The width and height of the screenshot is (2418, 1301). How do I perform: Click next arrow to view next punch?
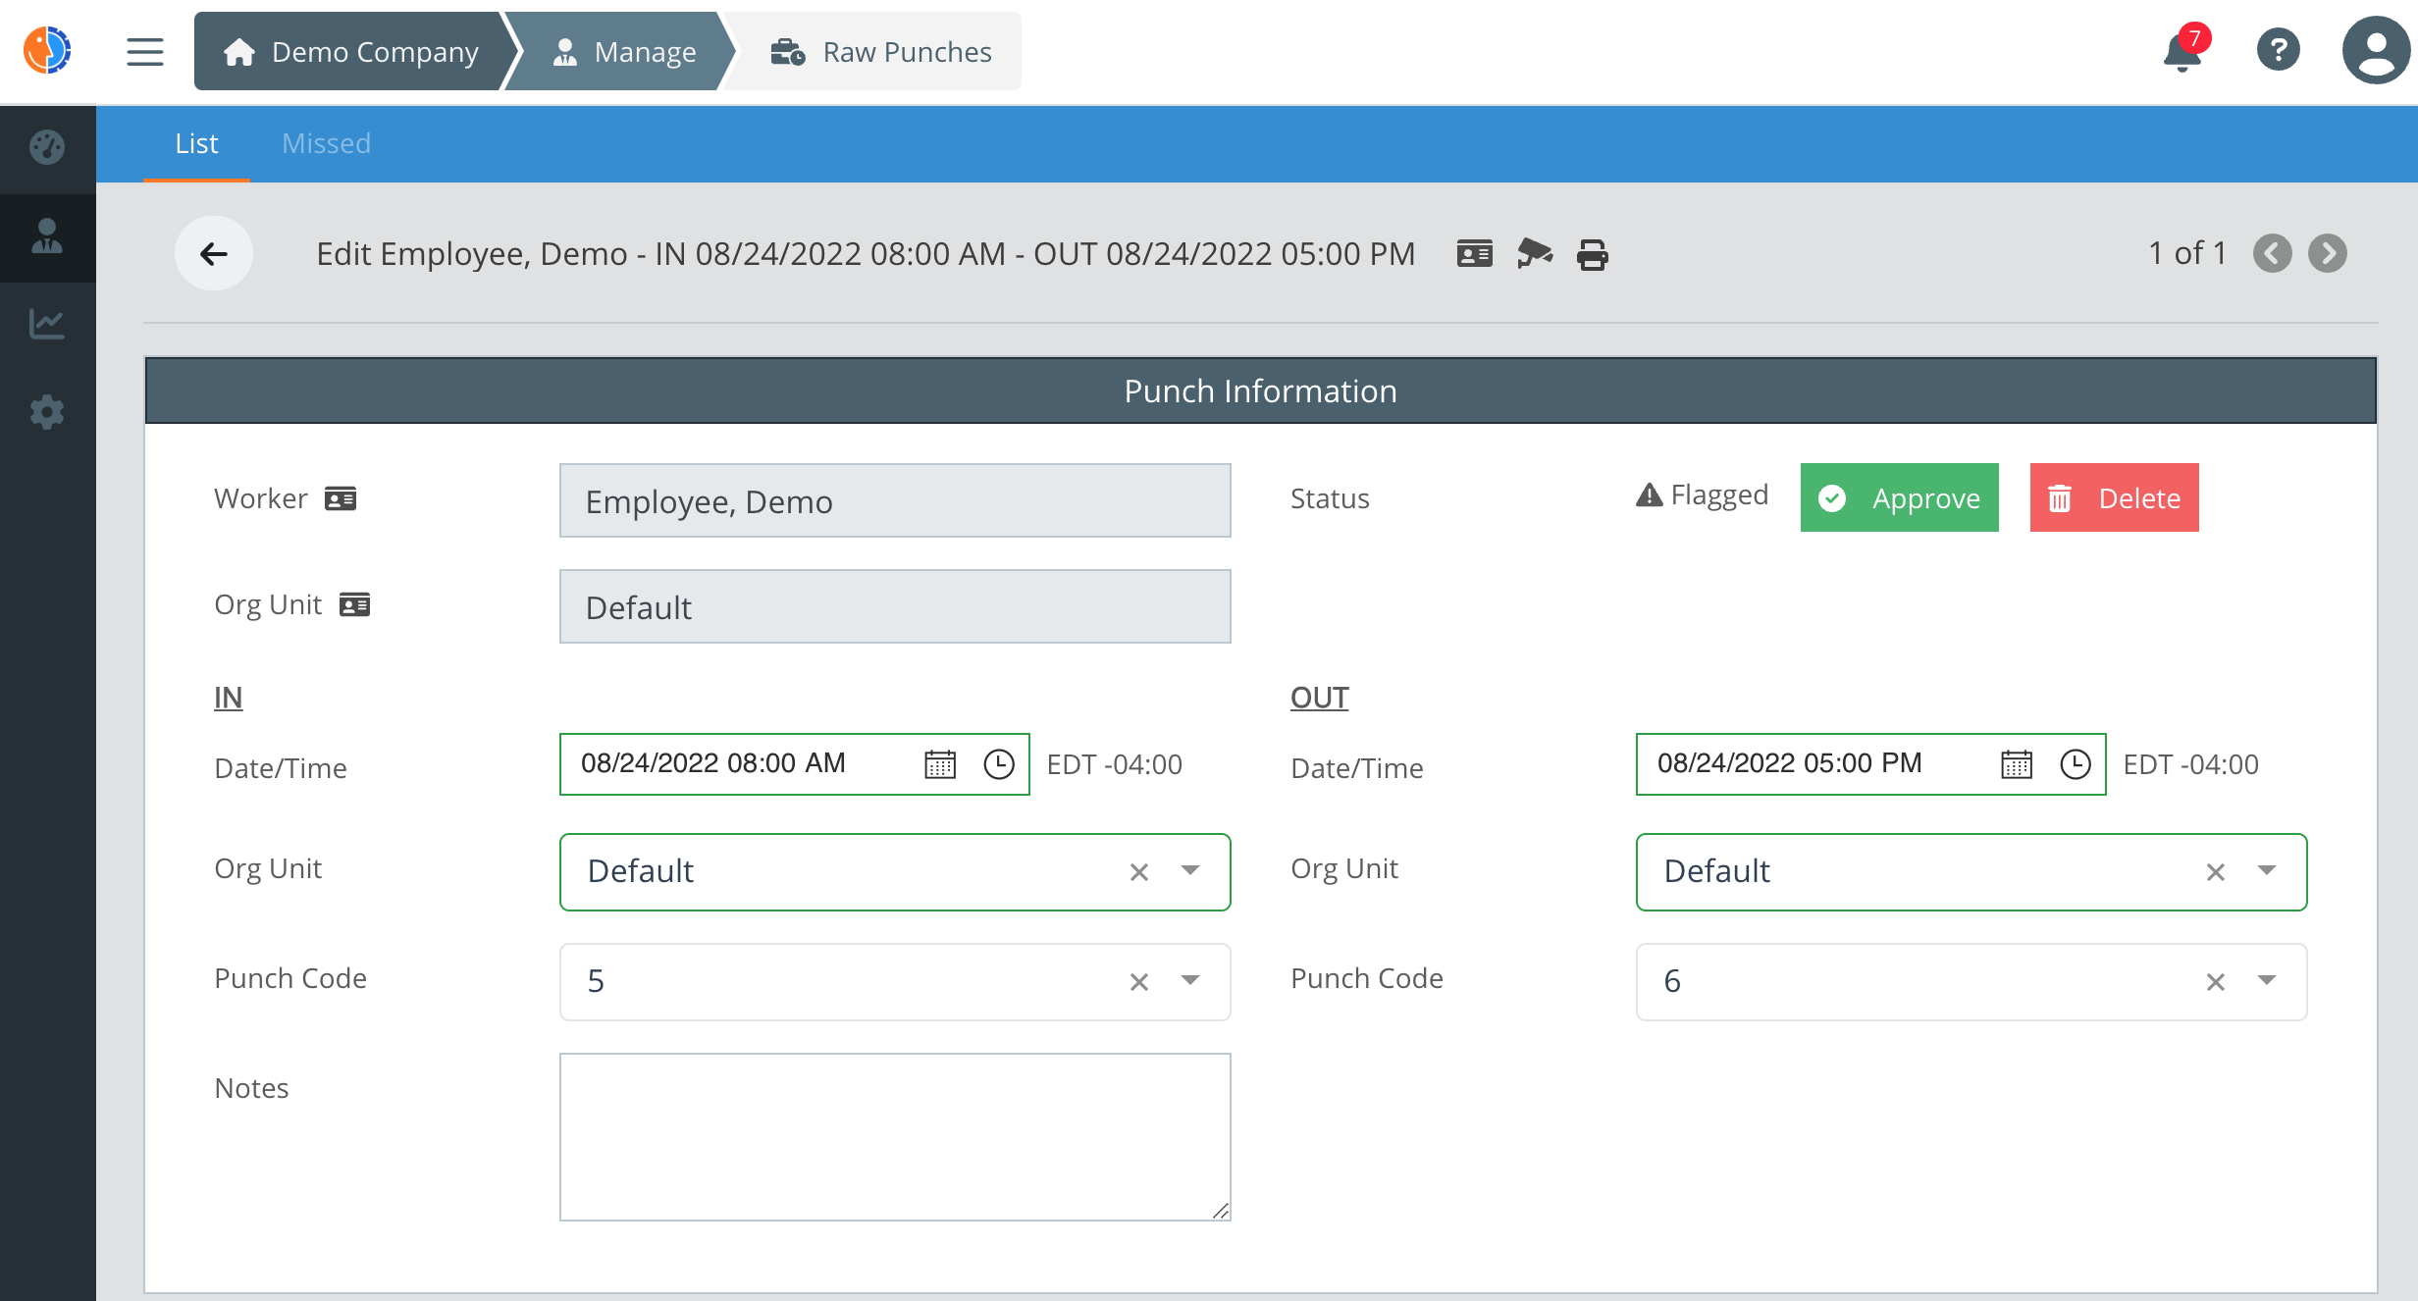(2327, 253)
